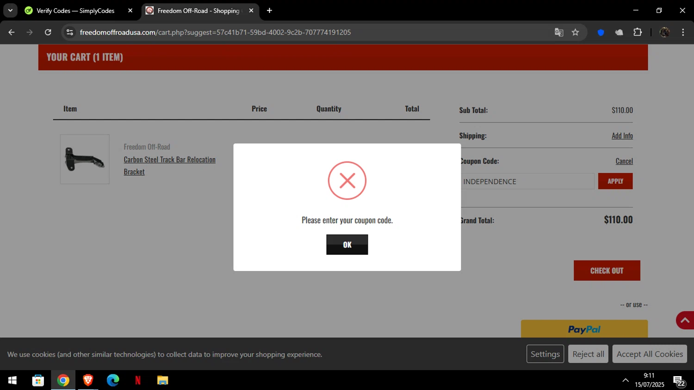The width and height of the screenshot is (694, 390).
Task: Click the Item column header
Action: coord(70,109)
